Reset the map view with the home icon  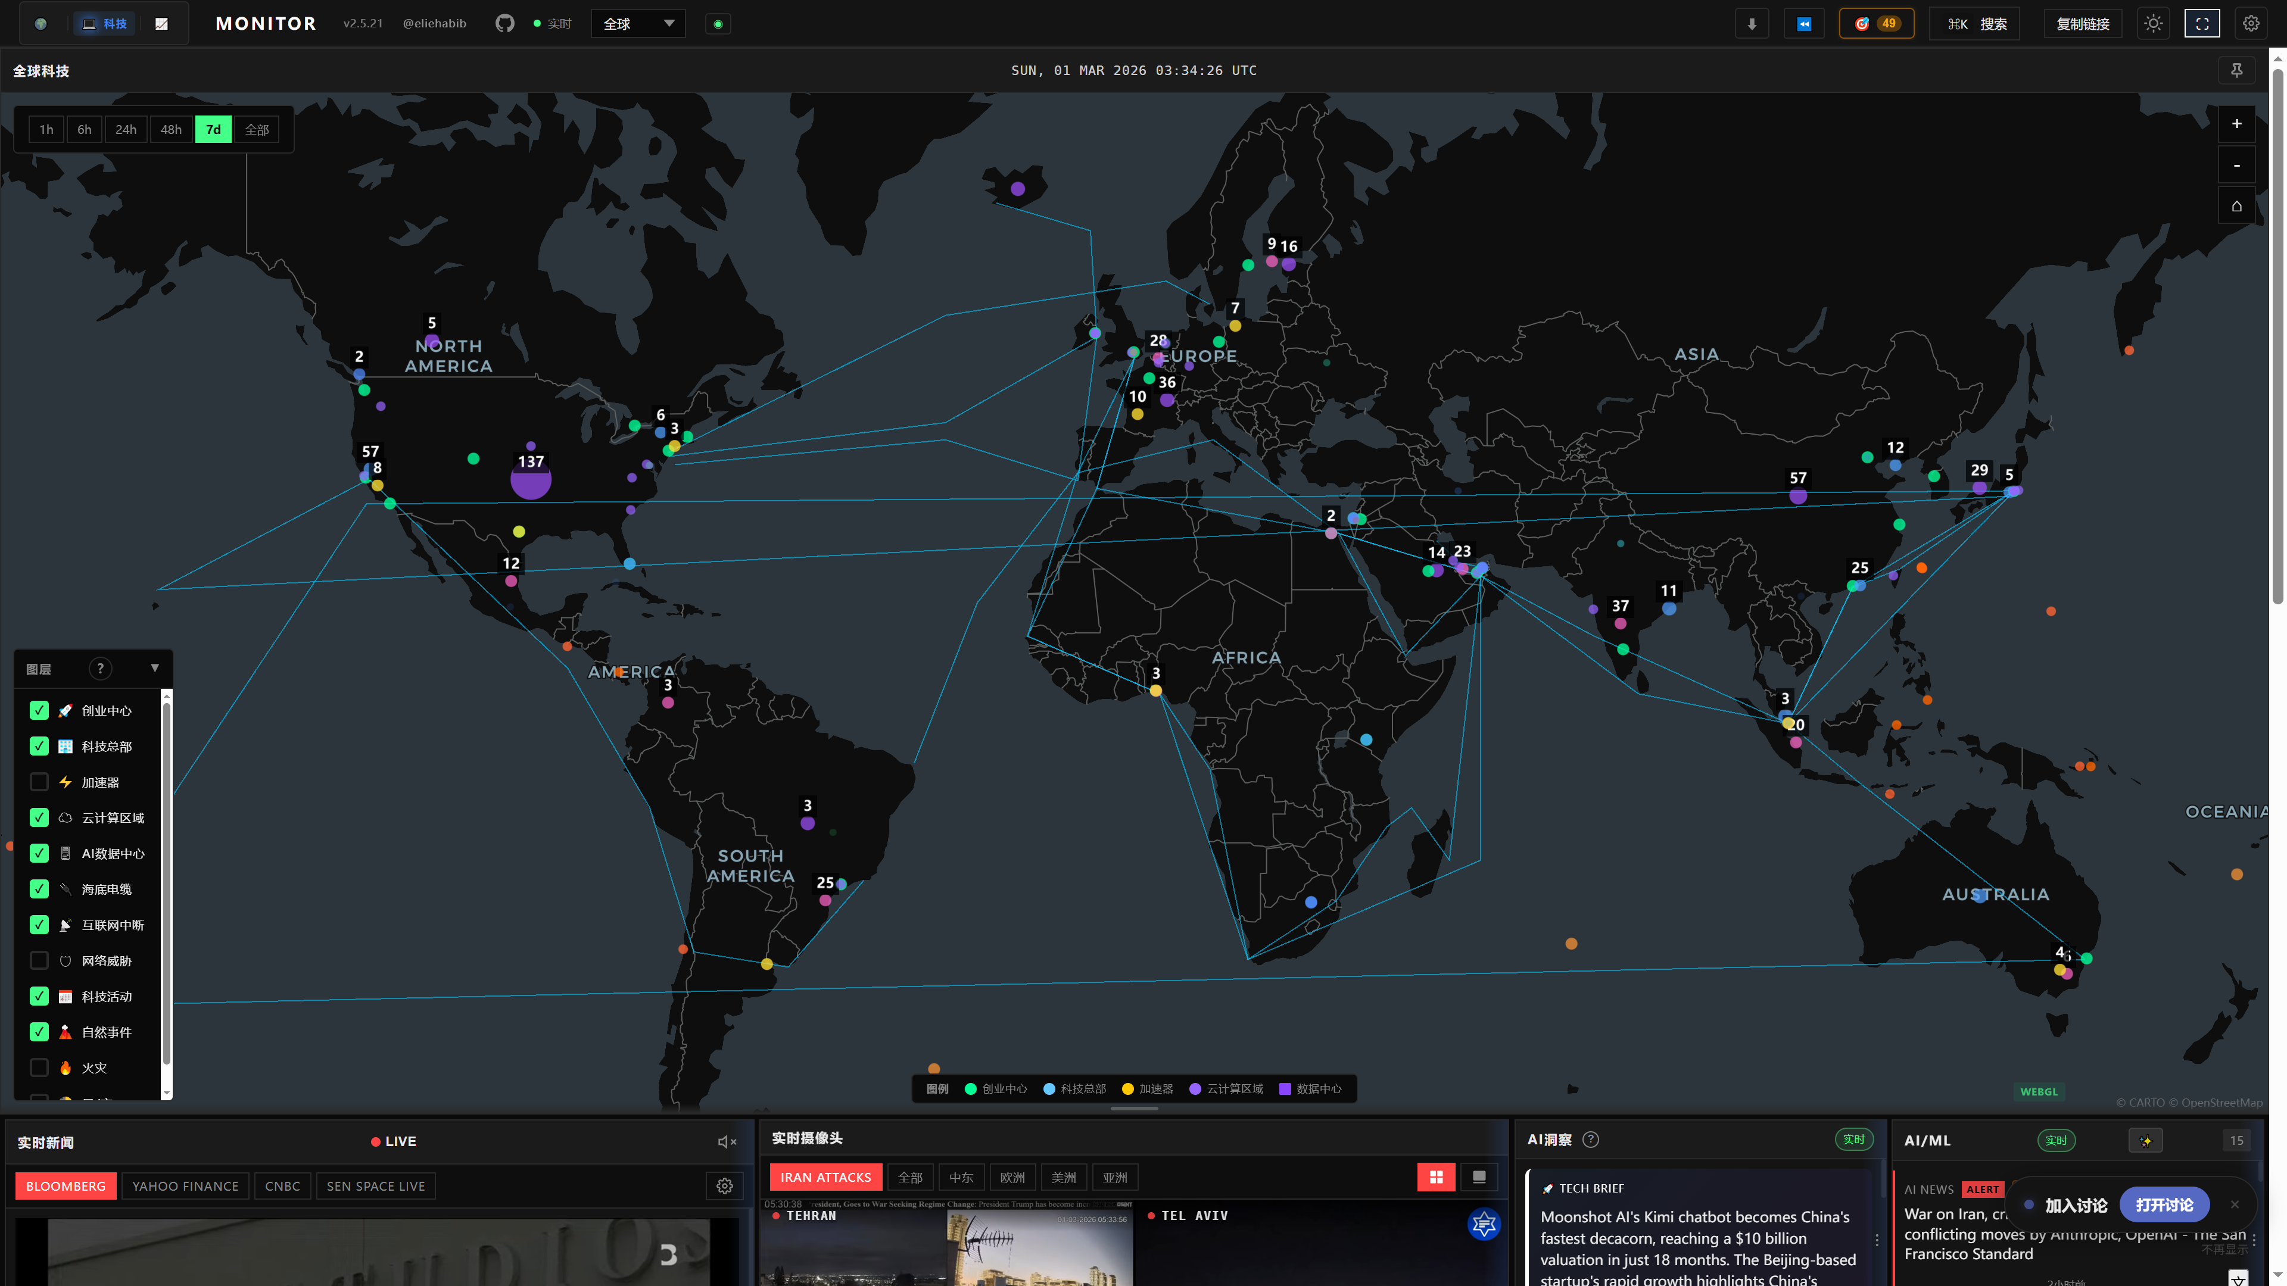coord(2236,206)
